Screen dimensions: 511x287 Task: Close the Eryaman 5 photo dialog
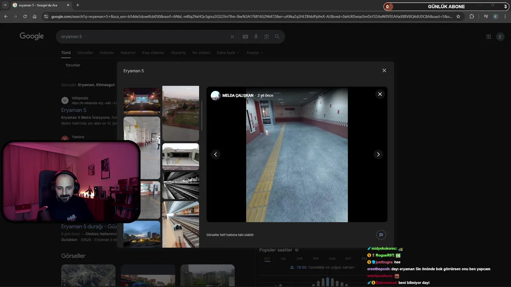(x=384, y=71)
